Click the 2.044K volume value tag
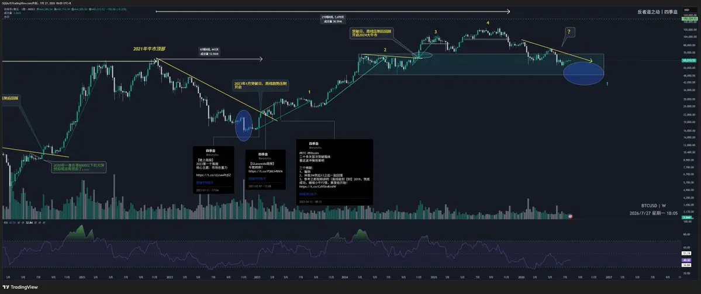 [687, 217]
